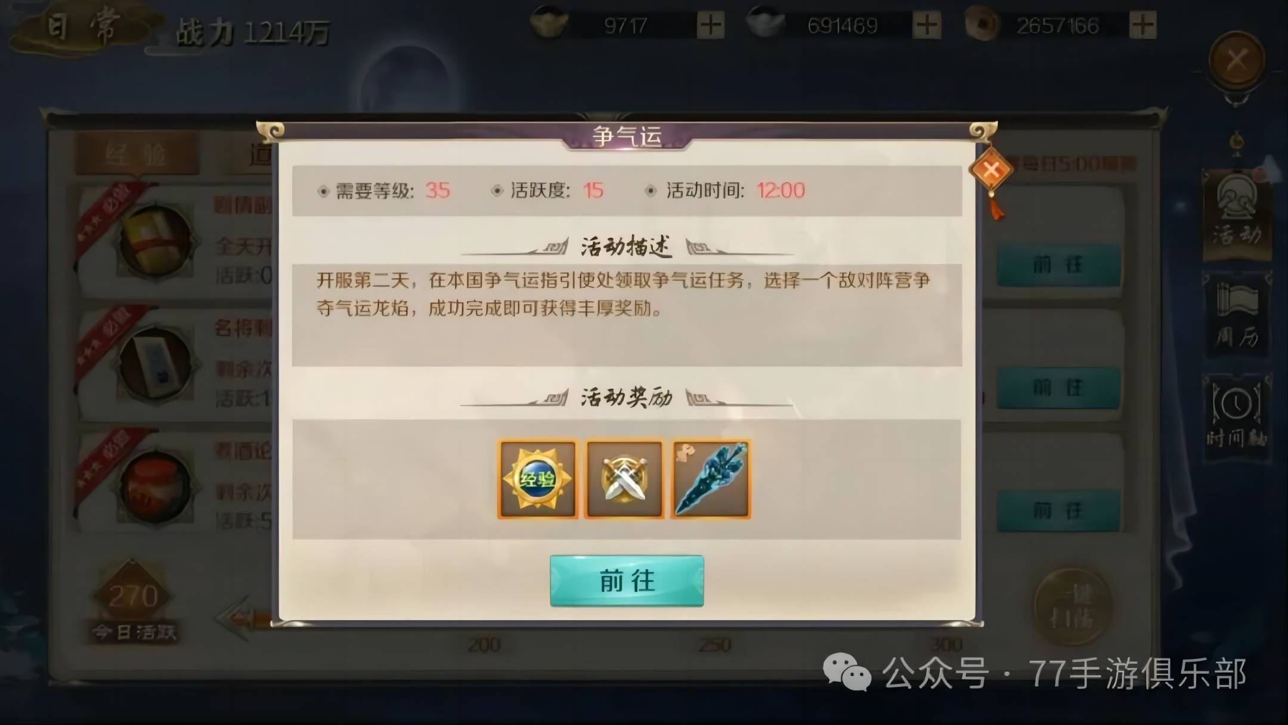
Task: Click the 200 activity progress marker
Action: [x=484, y=645]
